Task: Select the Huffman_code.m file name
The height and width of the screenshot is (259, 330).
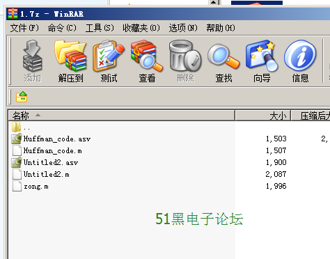Action: (53, 150)
